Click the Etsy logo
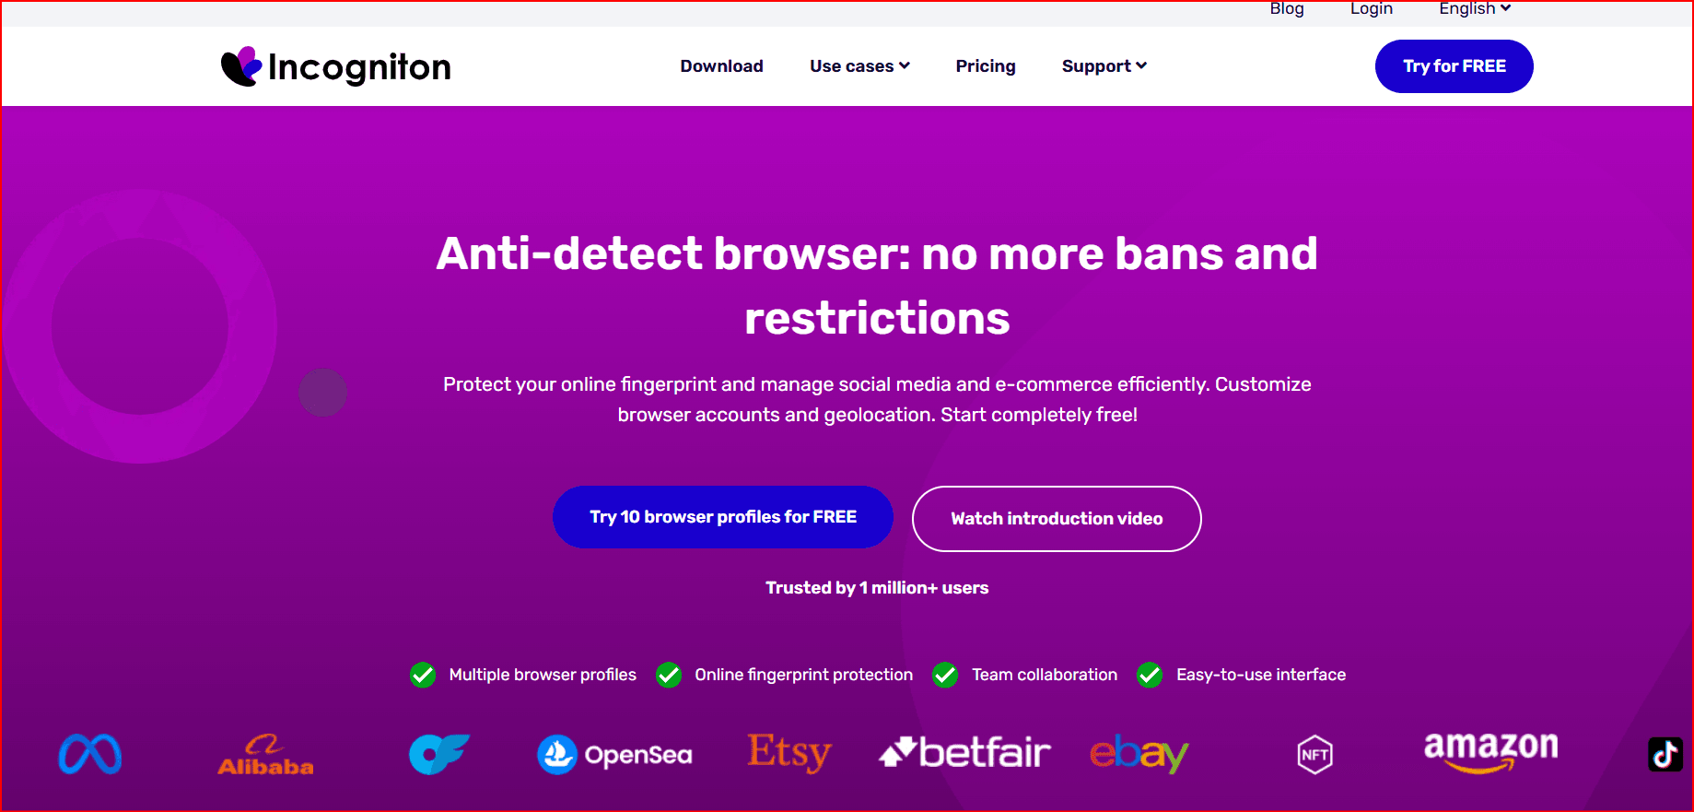This screenshot has height=812, width=1694. pyautogui.click(x=789, y=753)
